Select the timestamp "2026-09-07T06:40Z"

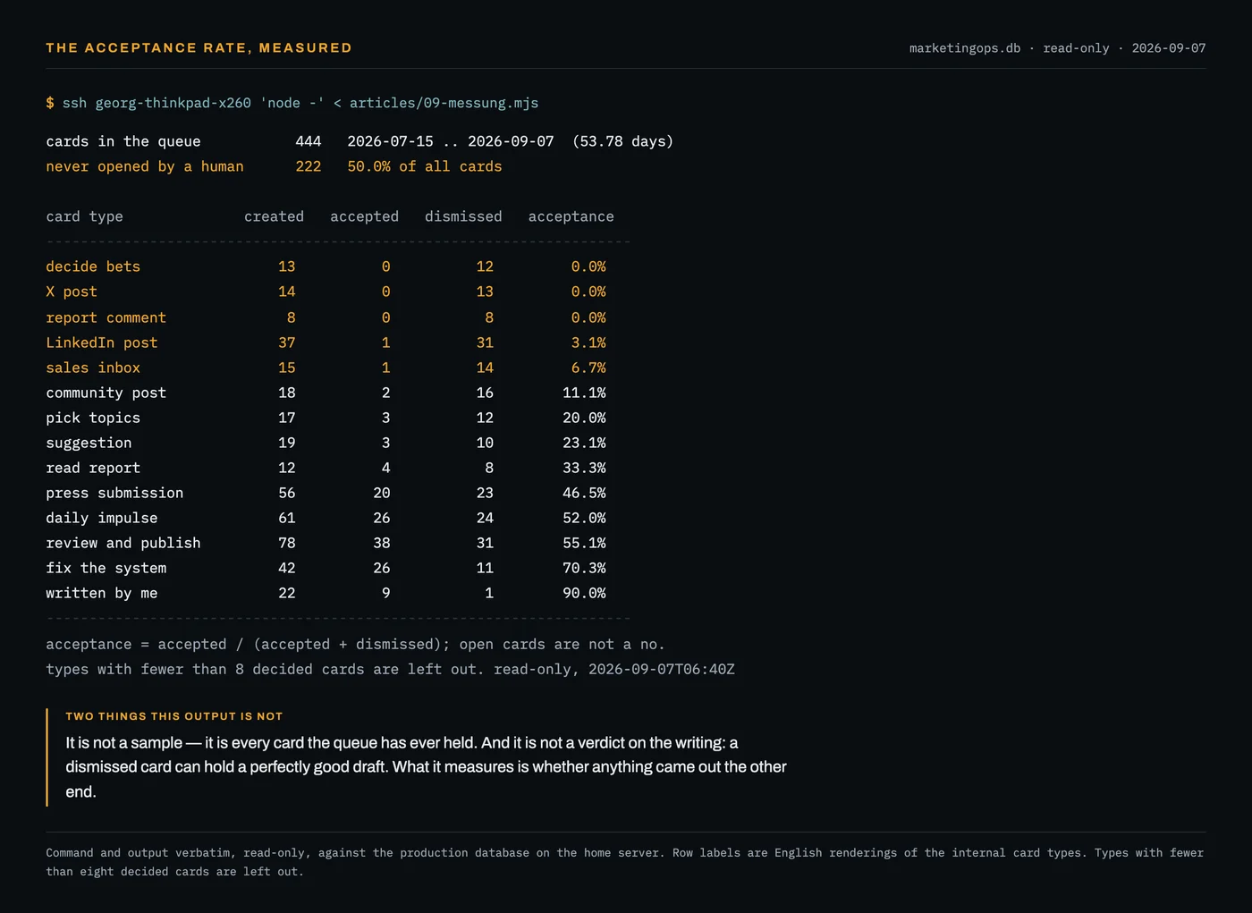point(662,669)
